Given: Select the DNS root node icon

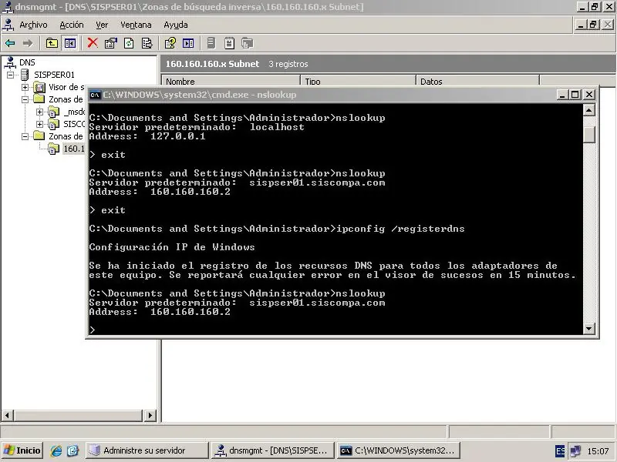Looking at the screenshot, I should tap(10, 62).
